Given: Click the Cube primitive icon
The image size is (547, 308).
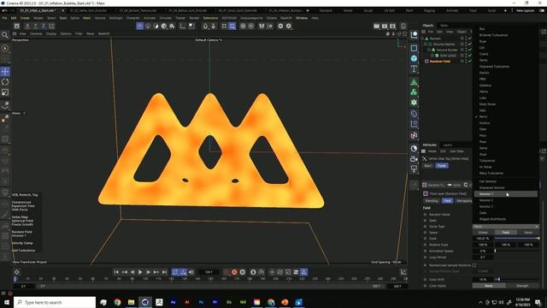Looking at the screenshot, I should point(414,58).
